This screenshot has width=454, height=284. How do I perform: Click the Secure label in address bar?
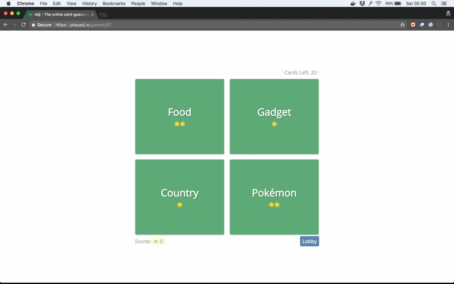coord(44,25)
